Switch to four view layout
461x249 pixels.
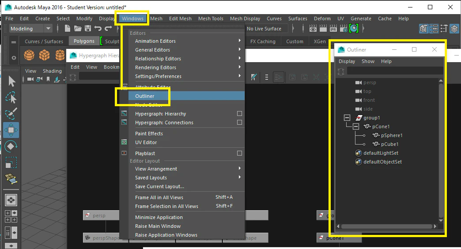coord(11,216)
